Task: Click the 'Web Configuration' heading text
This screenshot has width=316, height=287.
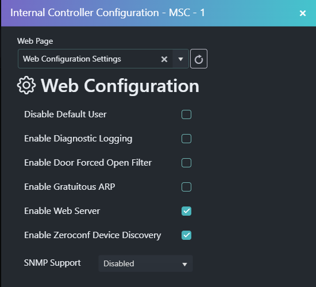Action: click(x=120, y=86)
